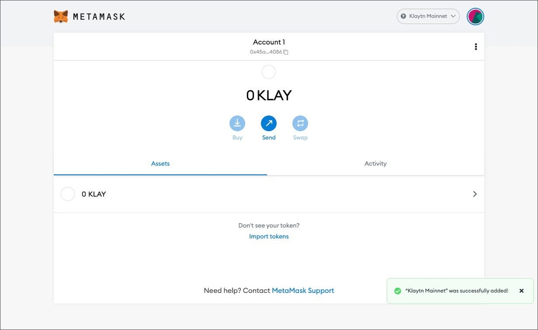The image size is (538, 330).
Task: Copy the account address using copy icon
Action: point(286,52)
